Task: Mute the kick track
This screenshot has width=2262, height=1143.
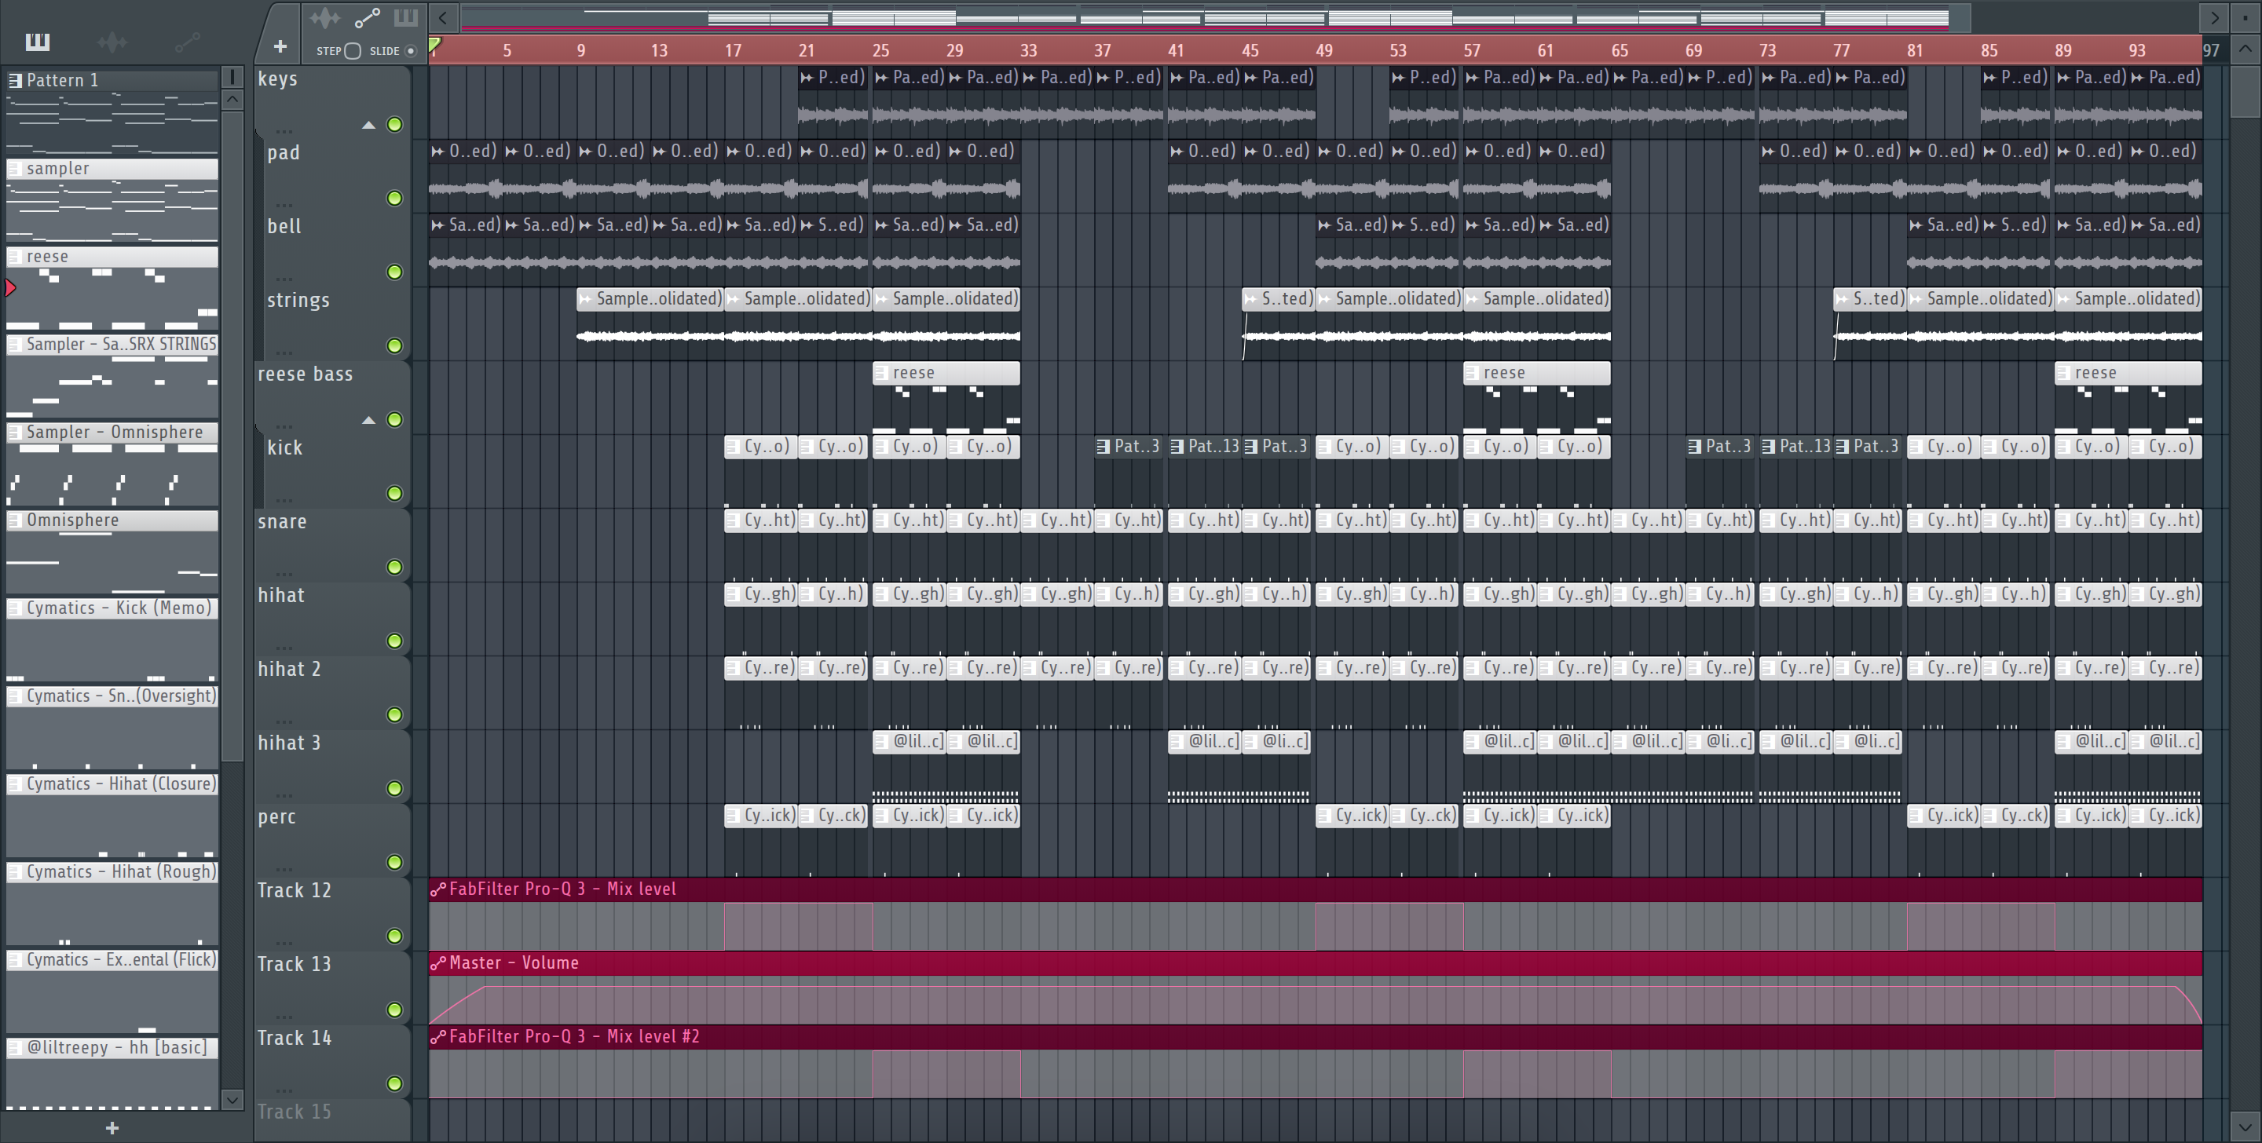Action: click(x=395, y=493)
